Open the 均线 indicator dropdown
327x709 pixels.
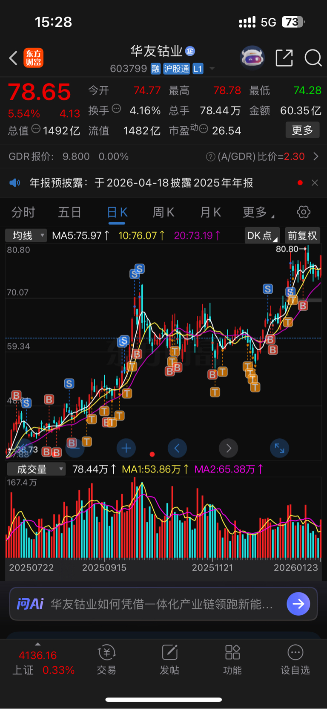coord(26,235)
